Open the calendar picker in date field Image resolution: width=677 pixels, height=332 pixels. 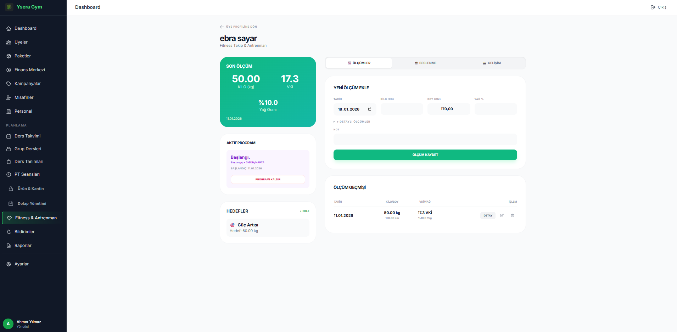tap(370, 109)
